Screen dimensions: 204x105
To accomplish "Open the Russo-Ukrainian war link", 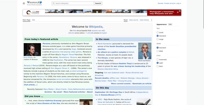I will (x=134, y=73).
